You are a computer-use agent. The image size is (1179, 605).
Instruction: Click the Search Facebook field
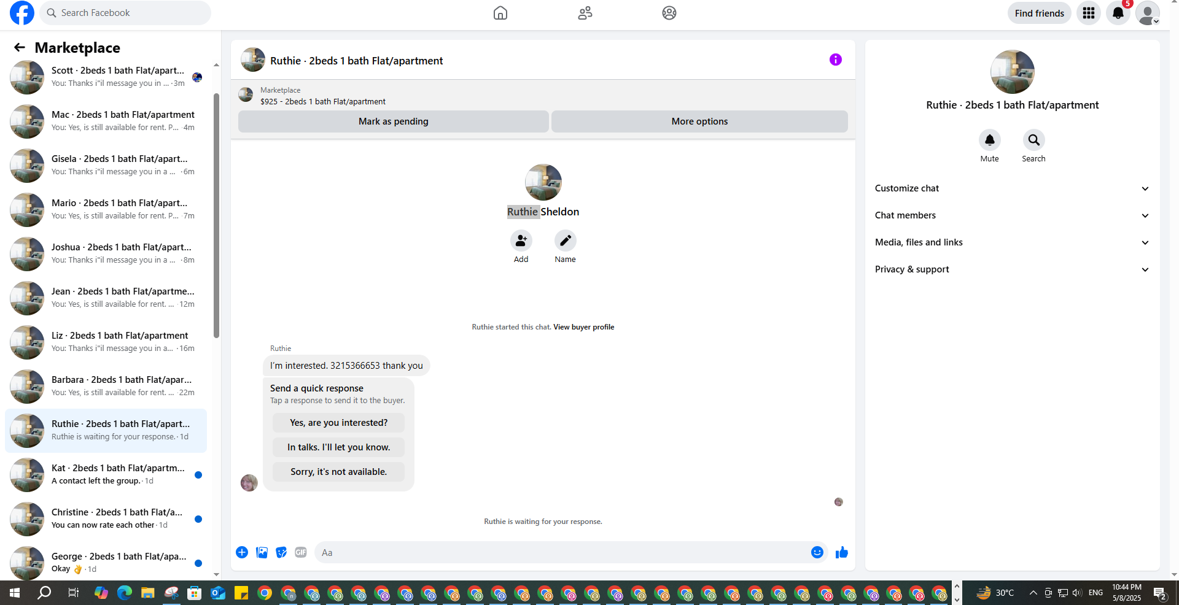tap(125, 13)
